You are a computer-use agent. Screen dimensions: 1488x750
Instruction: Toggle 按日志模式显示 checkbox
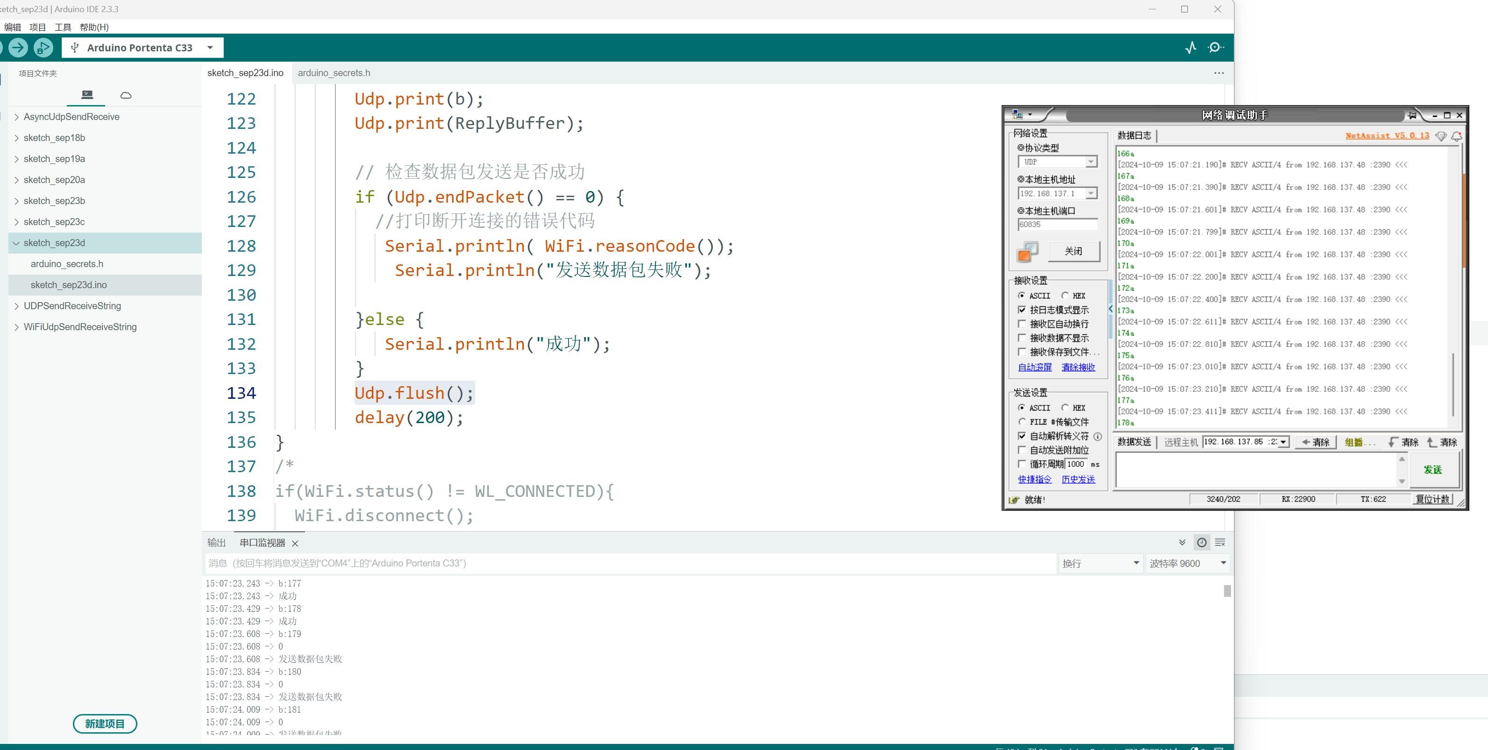(1022, 310)
